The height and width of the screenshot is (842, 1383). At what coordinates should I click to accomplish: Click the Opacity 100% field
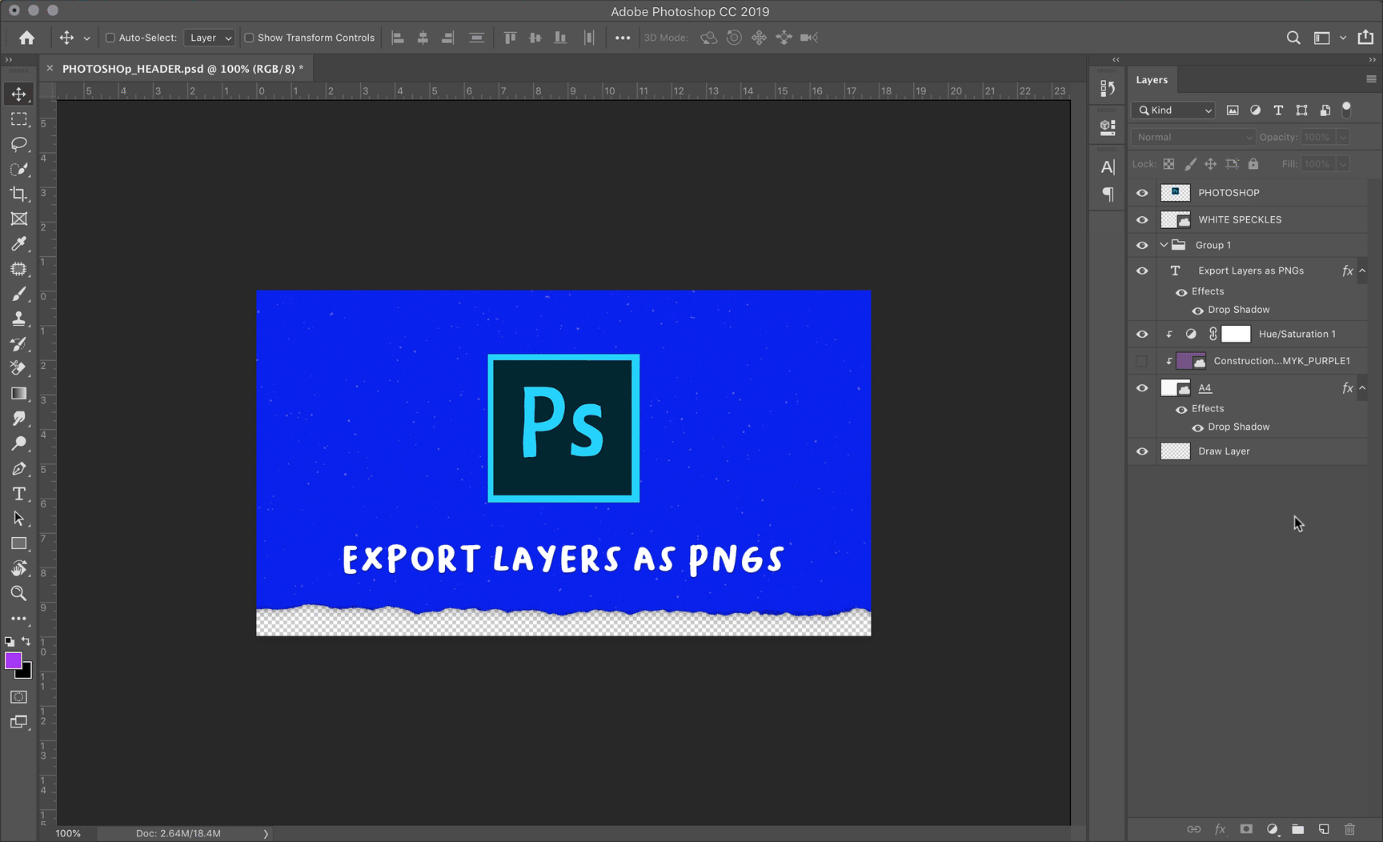click(1317, 137)
